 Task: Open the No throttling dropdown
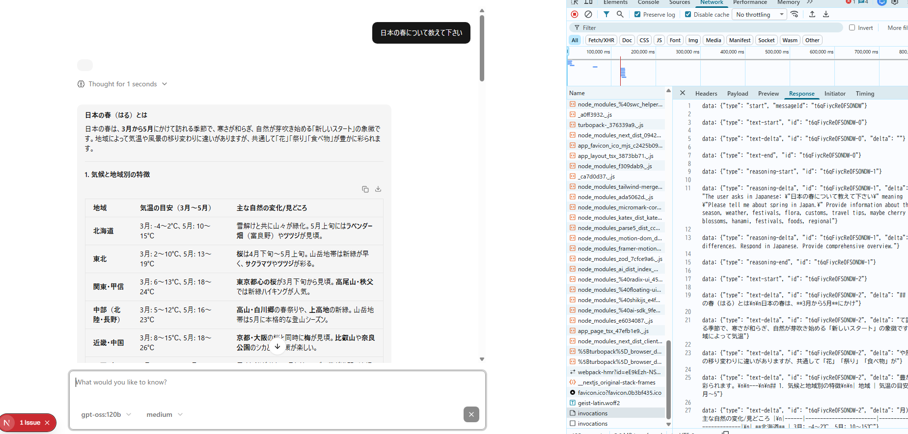tap(759, 14)
